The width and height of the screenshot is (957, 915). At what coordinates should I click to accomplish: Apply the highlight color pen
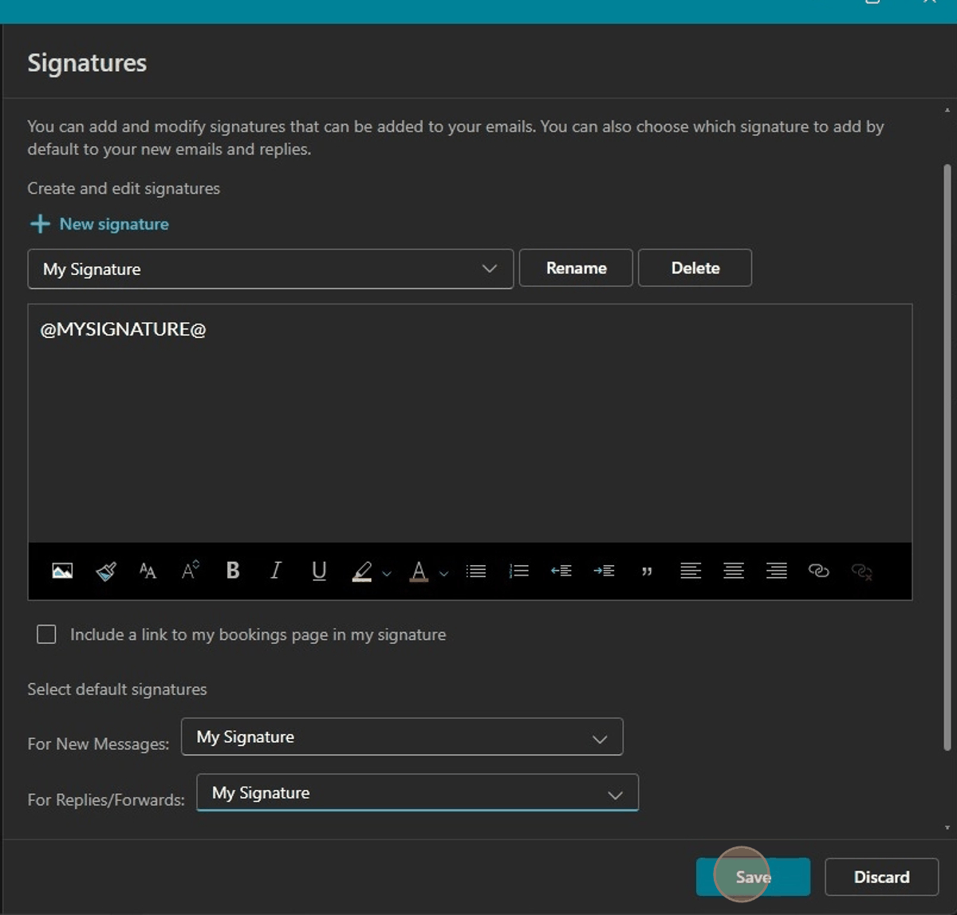click(x=362, y=571)
